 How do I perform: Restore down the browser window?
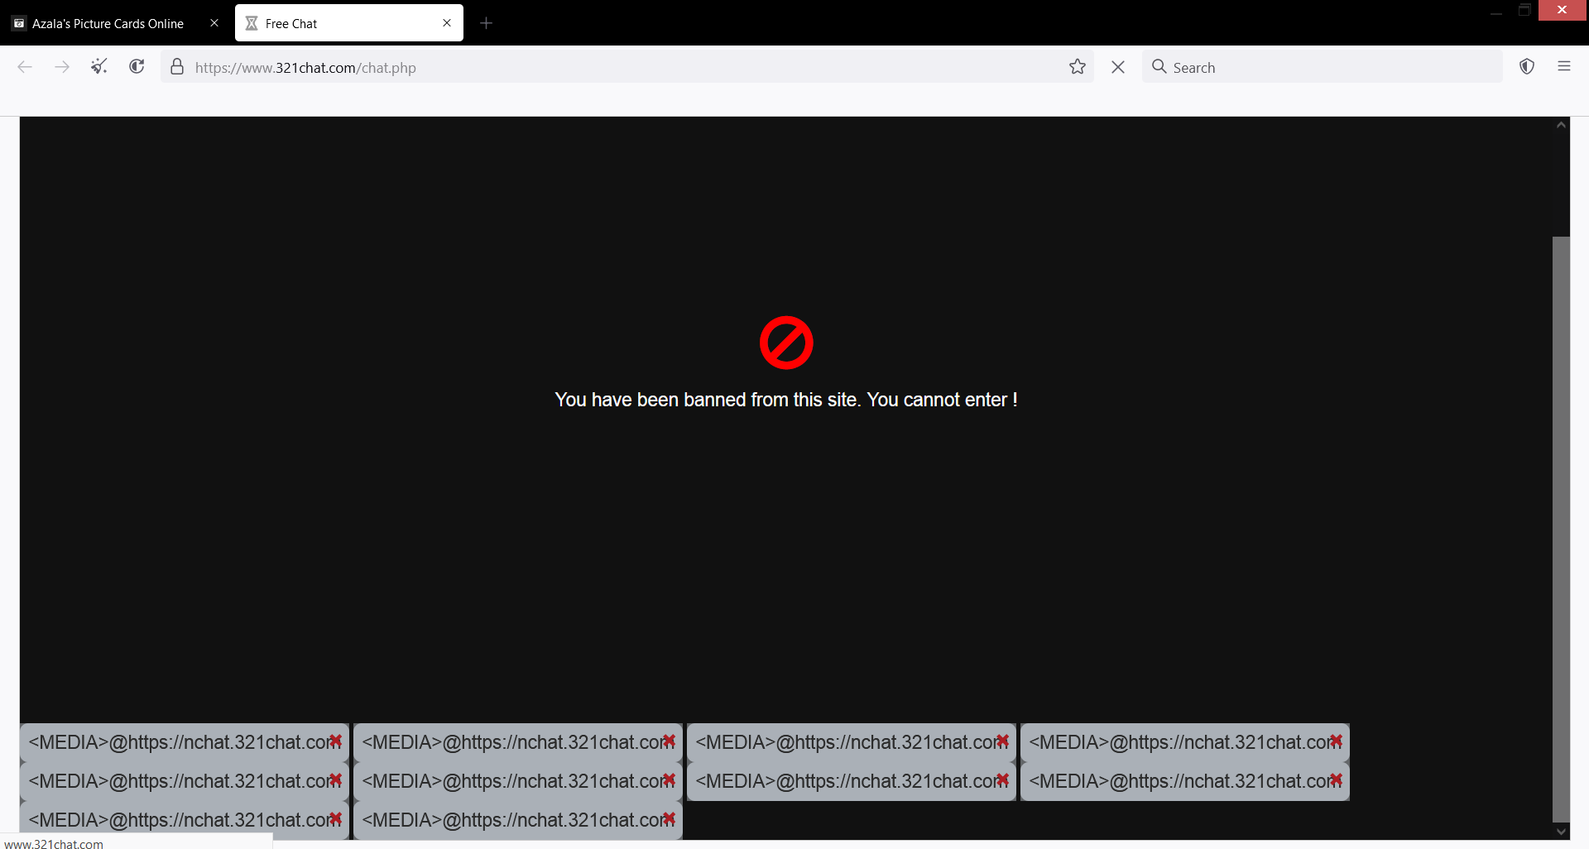(x=1524, y=10)
